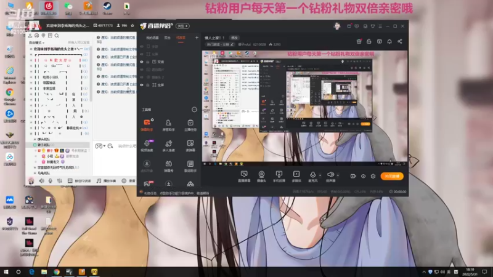Toggle eye visibility for 摄像头 2 source
The height and width of the screenshot is (277, 493).
(142, 78)
